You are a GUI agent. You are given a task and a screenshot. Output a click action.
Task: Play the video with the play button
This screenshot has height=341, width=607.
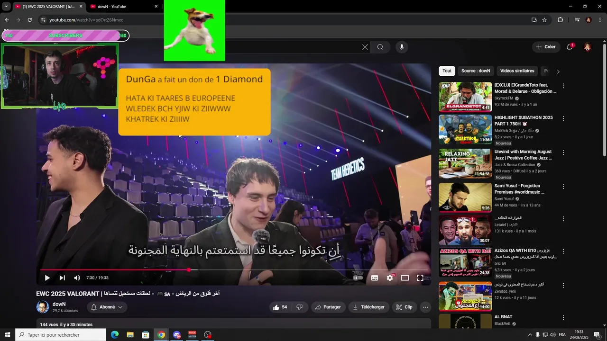pos(47,278)
